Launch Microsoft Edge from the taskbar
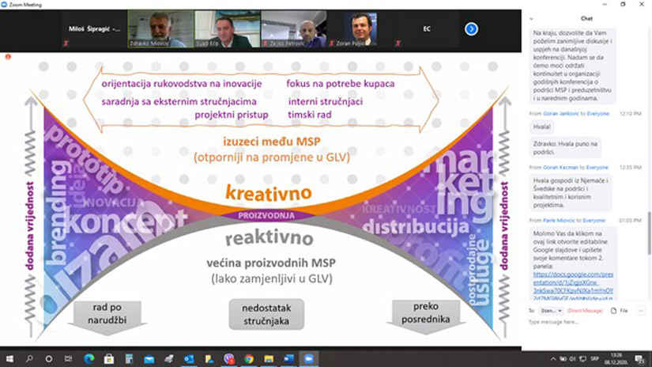 (89, 358)
